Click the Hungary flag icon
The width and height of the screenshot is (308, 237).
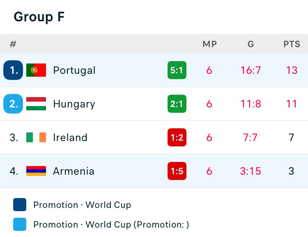[36, 104]
